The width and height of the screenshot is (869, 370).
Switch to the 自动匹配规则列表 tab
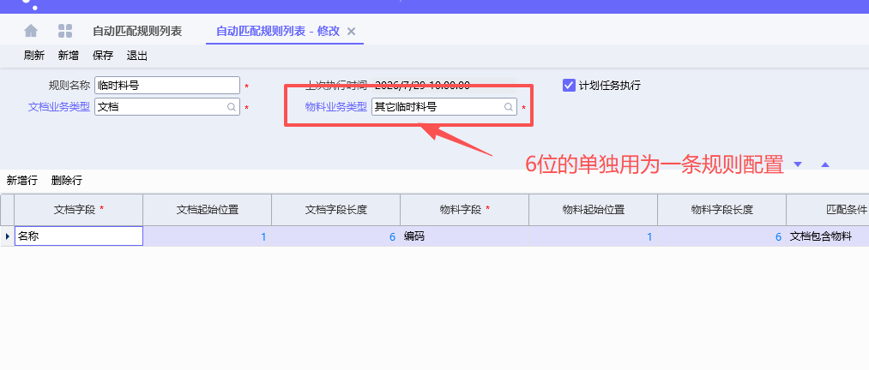(x=137, y=32)
